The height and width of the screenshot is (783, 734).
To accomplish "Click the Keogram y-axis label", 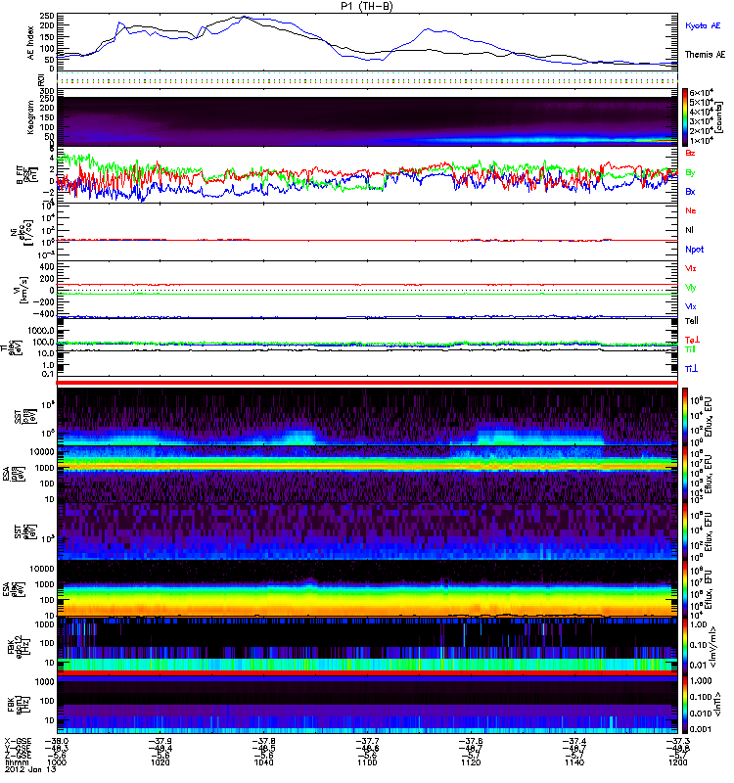I will pyautogui.click(x=31, y=116).
